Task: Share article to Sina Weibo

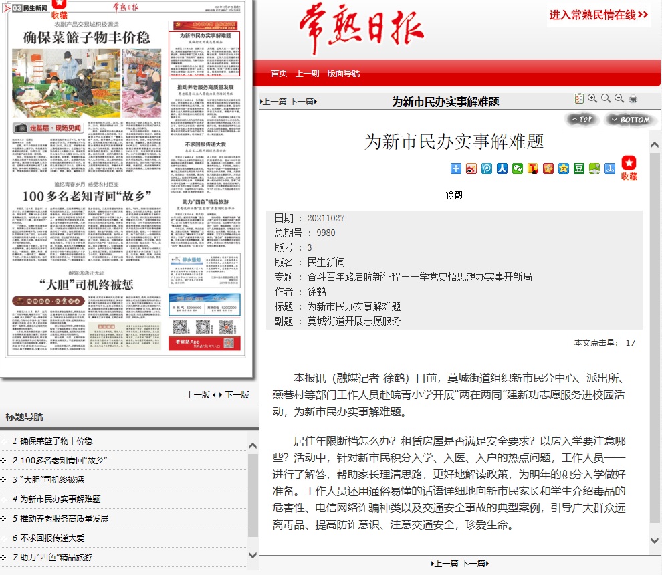Action: pyautogui.click(x=471, y=169)
